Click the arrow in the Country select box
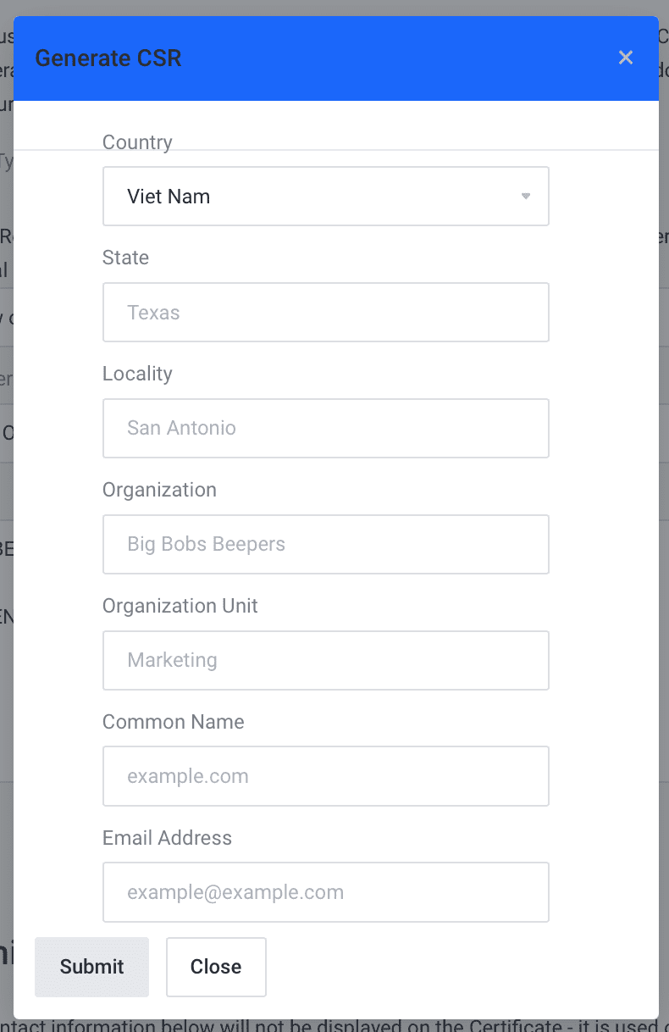The height and width of the screenshot is (1032, 669). [x=525, y=197]
